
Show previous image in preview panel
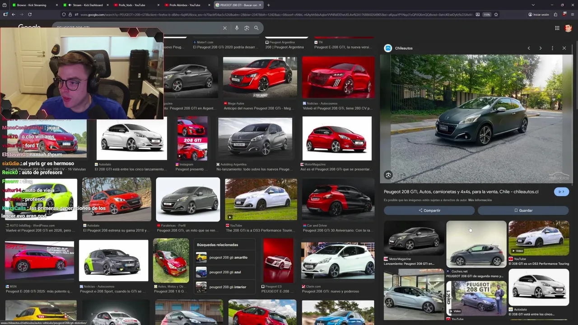click(x=529, y=48)
